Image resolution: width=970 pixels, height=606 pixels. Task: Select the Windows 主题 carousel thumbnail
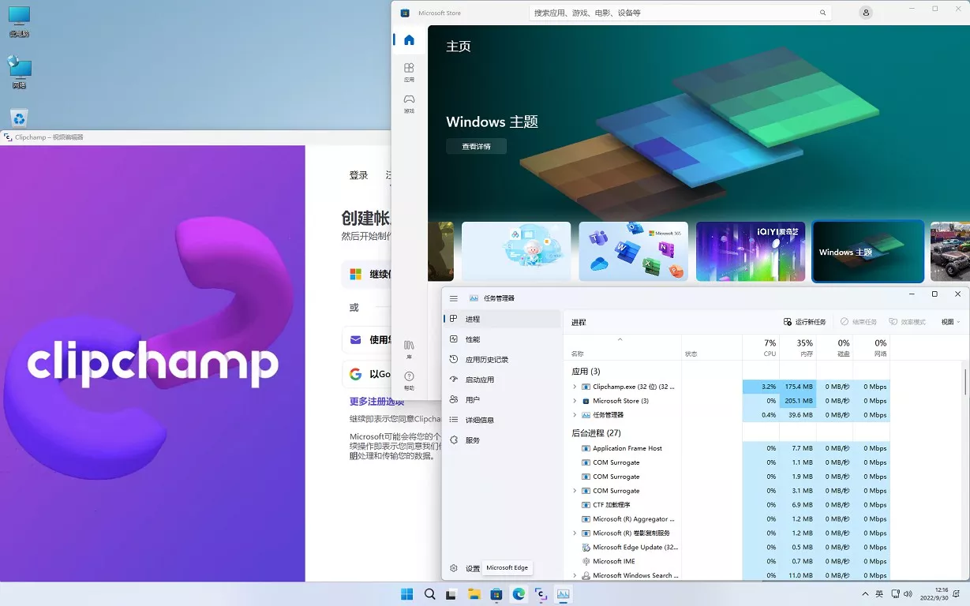point(868,251)
